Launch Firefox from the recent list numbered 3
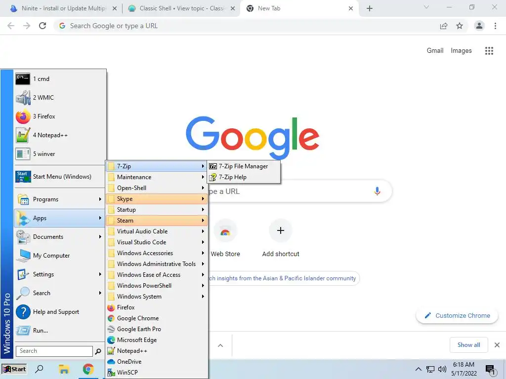The height and width of the screenshot is (379, 506). 60,116
